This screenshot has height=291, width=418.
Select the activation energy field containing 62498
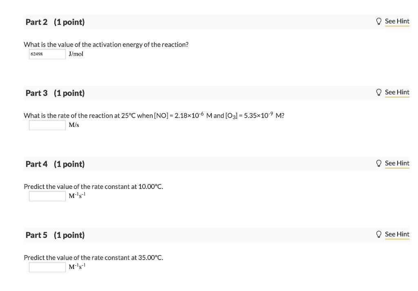point(47,54)
